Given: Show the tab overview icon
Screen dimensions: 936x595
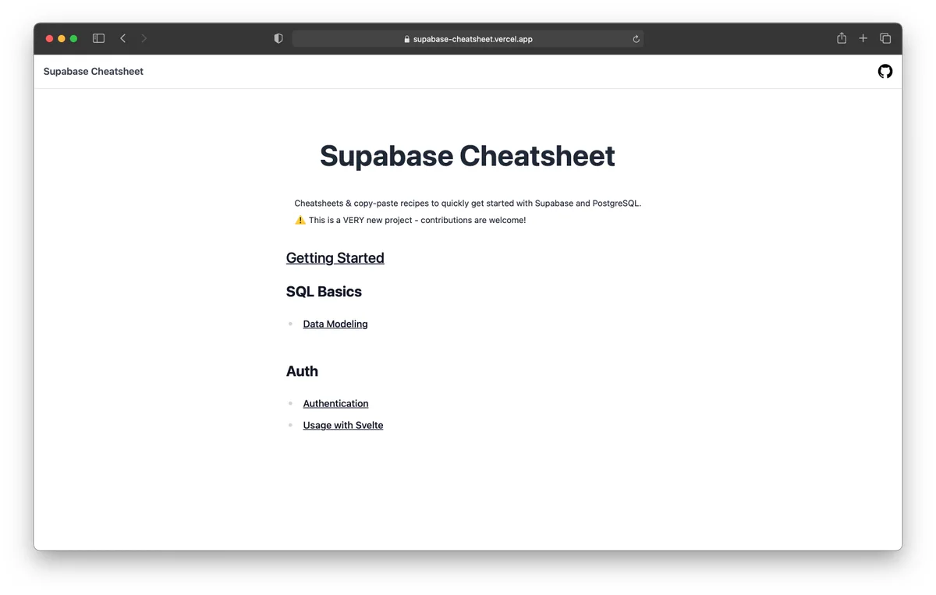Looking at the screenshot, I should 885,38.
